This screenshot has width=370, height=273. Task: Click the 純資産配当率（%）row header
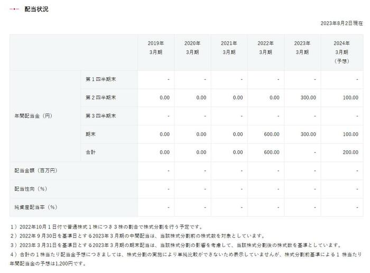tap(35, 207)
